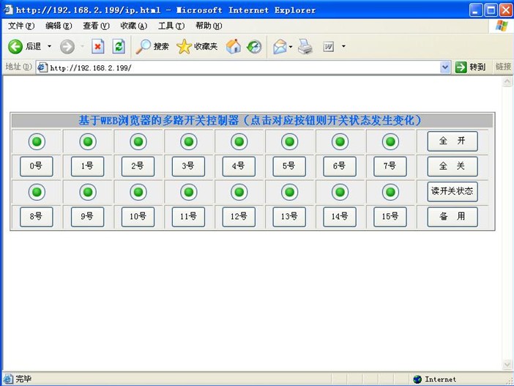This screenshot has width=514, height=386.
Task: Expand the address bar URL dropdown
Action: click(445, 67)
